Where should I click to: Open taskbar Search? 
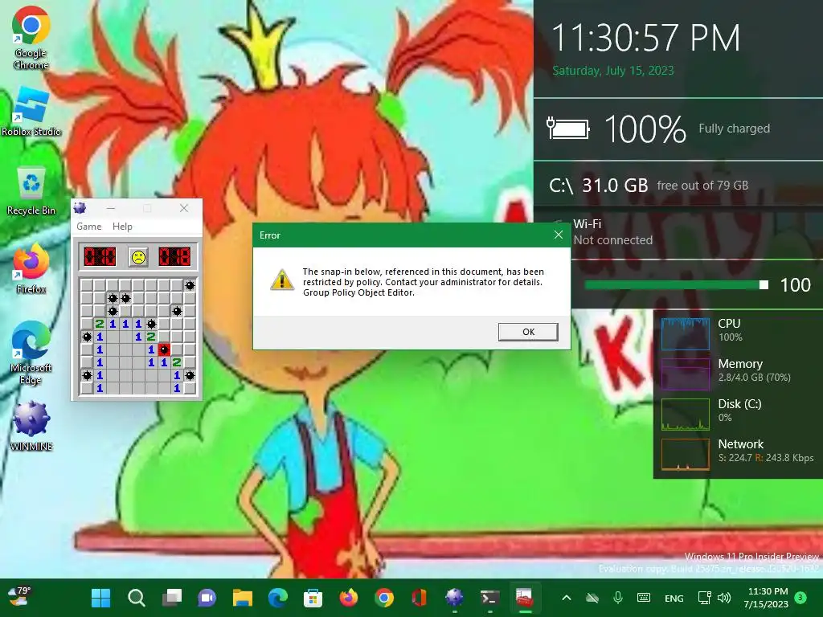tap(137, 598)
